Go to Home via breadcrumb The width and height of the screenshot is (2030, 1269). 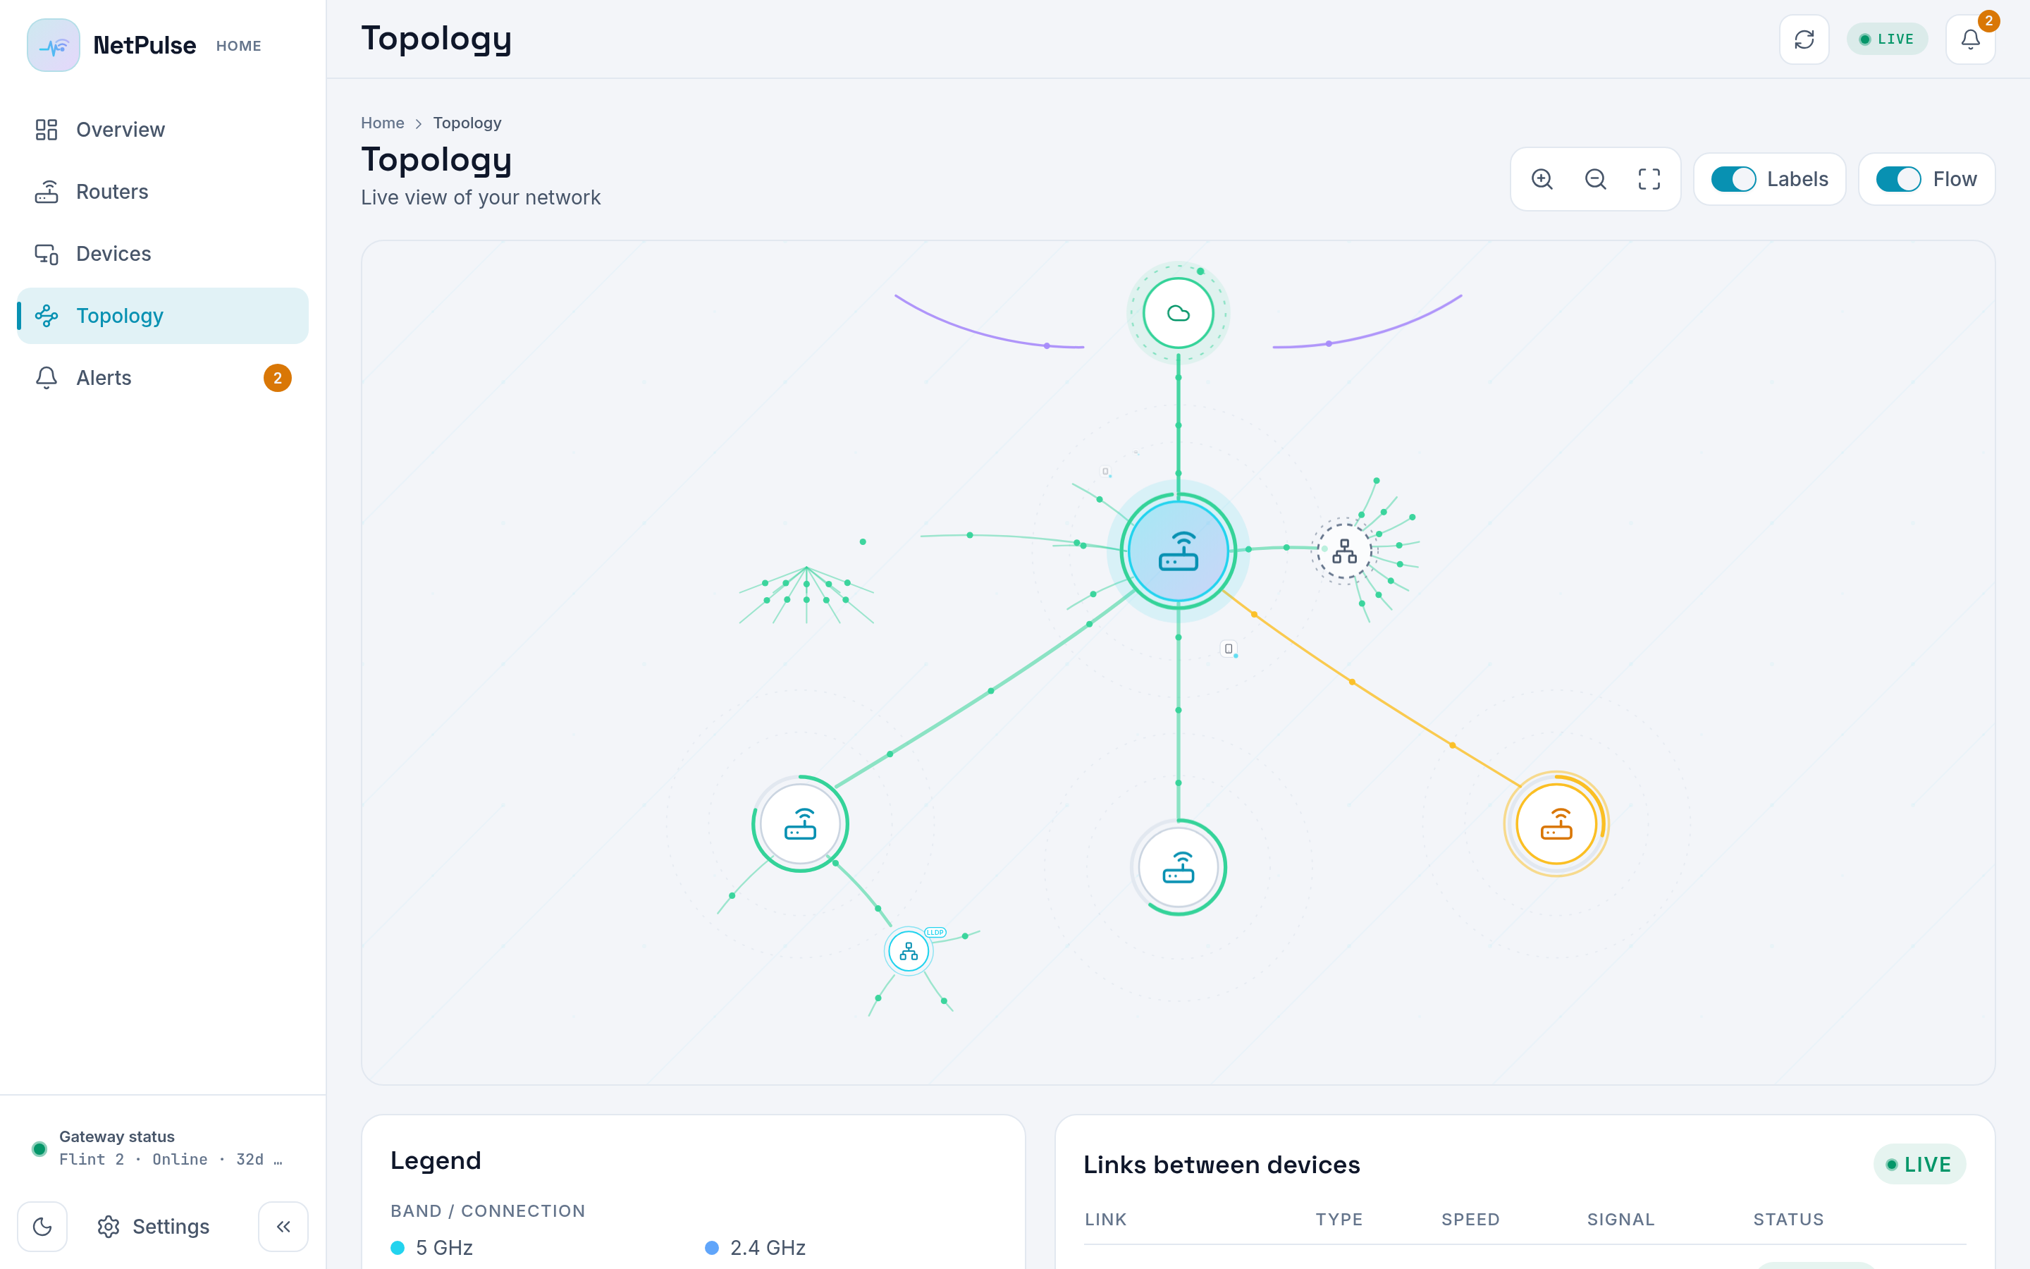coord(383,123)
